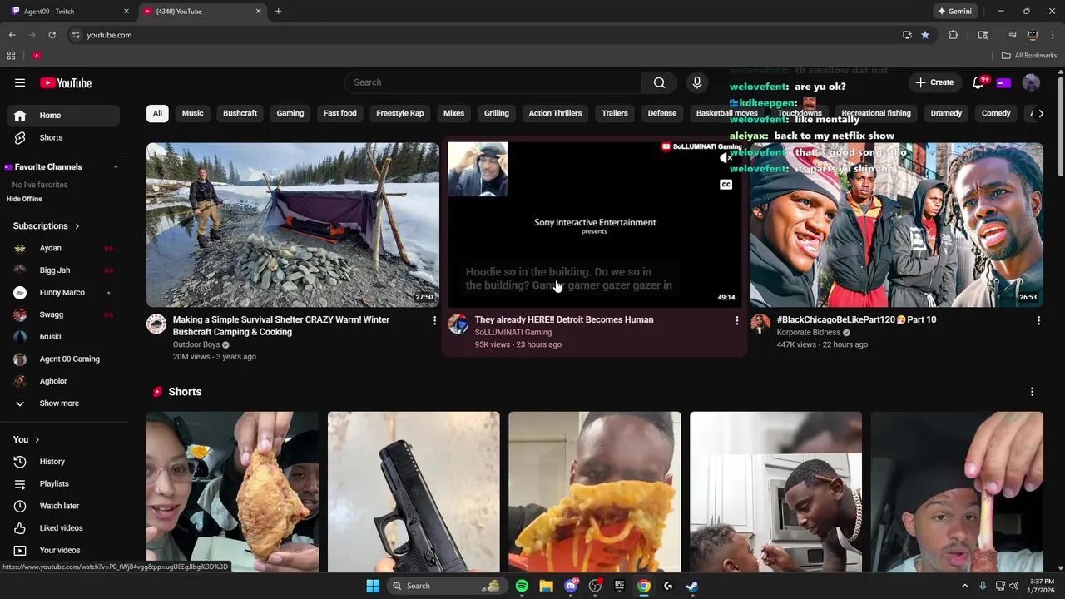Show hidden system tray icons

coord(965,586)
